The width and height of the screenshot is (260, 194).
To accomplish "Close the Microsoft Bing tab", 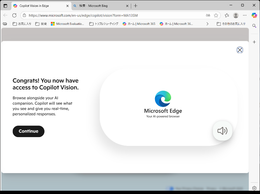I will click(127, 6).
